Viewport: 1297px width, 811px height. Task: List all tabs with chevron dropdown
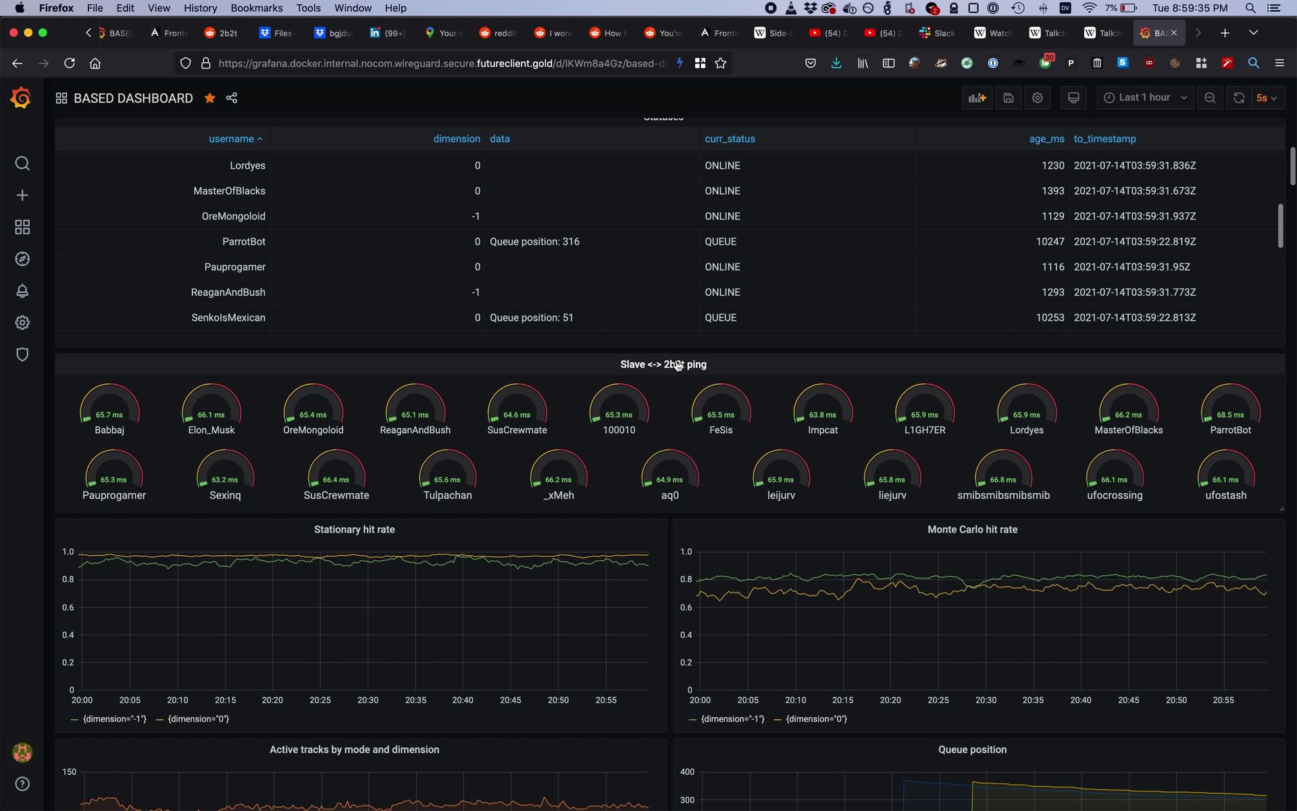pyautogui.click(x=1253, y=33)
